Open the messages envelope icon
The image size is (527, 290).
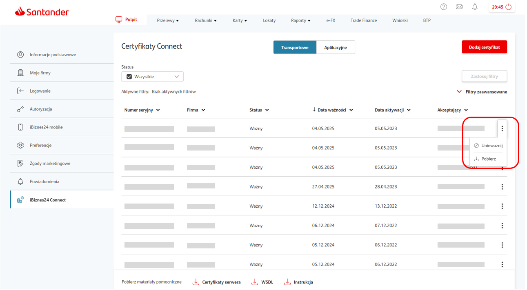point(459,7)
